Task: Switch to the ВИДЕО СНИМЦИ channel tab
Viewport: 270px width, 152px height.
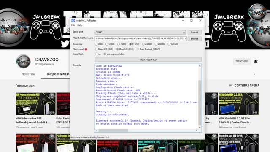Action: [x=58, y=74]
